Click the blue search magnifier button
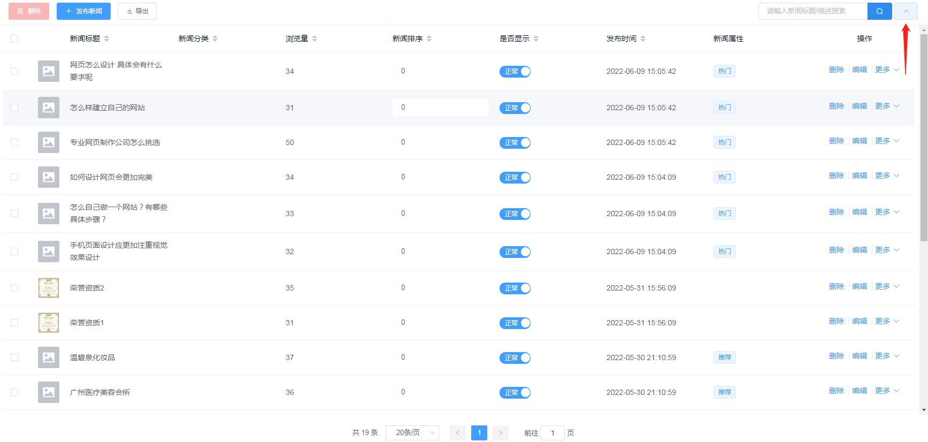 tap(879, 11)
